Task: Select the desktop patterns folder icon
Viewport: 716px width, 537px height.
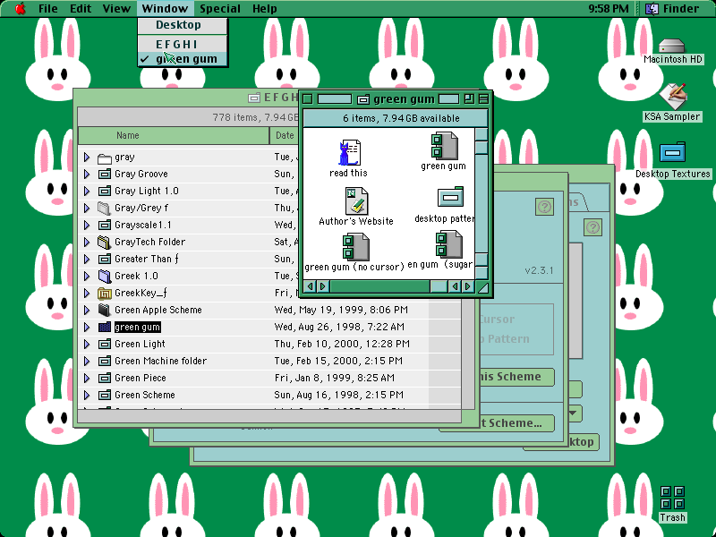Action: pyautogui.click(x=451, y=197)
